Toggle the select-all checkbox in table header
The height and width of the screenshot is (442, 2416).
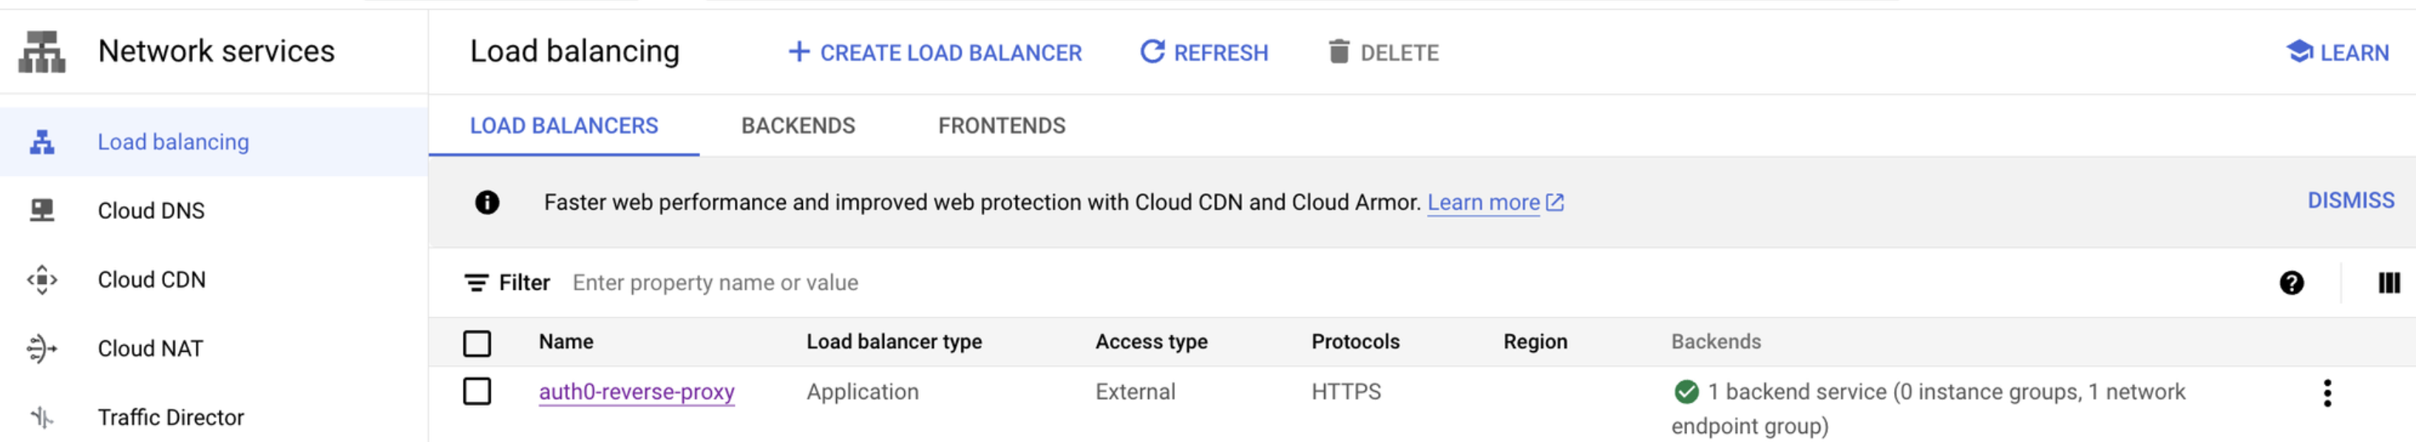click(x=478, y=344)
